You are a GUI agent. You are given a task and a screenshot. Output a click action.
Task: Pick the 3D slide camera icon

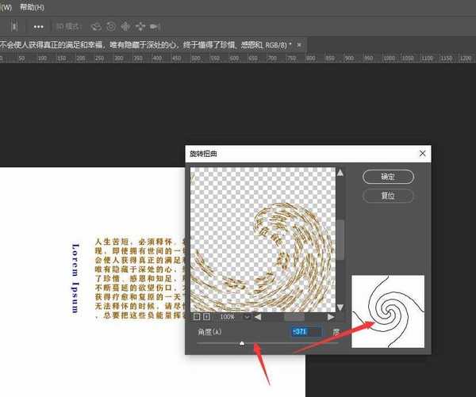point(140,26)
